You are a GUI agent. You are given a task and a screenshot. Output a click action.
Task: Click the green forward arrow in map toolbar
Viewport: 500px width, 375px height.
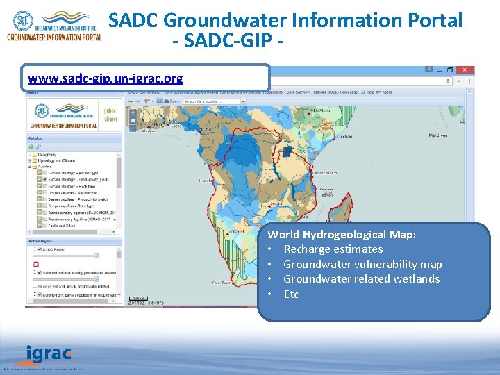[x=137, y=101]
